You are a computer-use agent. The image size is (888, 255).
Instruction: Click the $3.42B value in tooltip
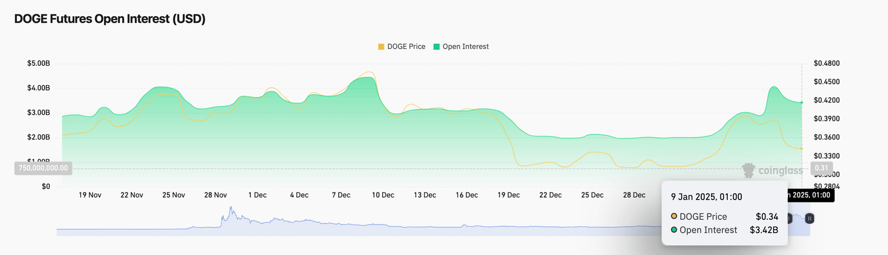[764, 230]
